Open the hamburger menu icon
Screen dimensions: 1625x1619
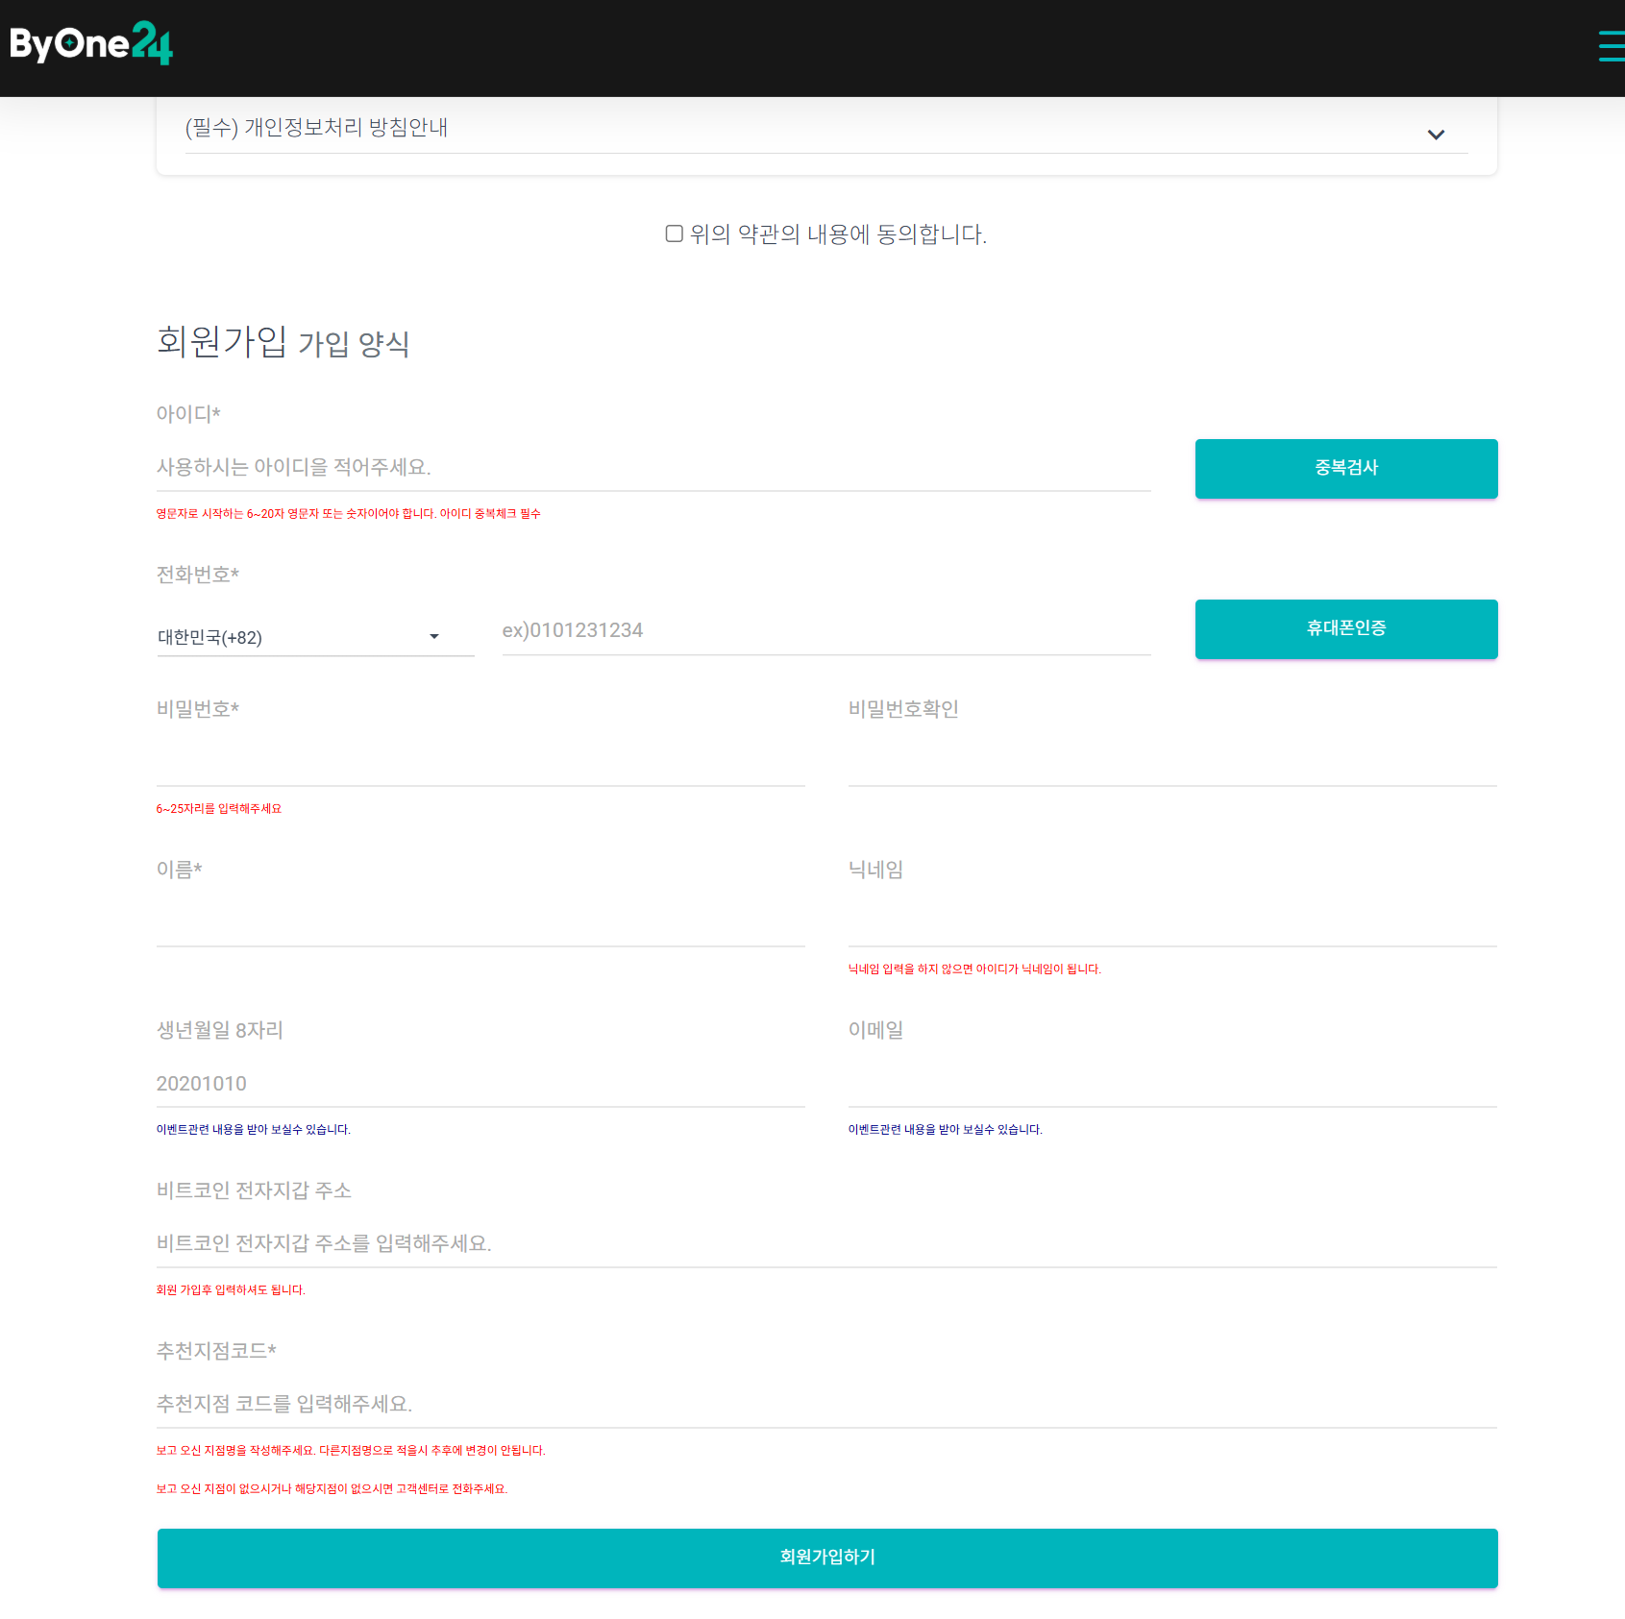click(1611, 46)
